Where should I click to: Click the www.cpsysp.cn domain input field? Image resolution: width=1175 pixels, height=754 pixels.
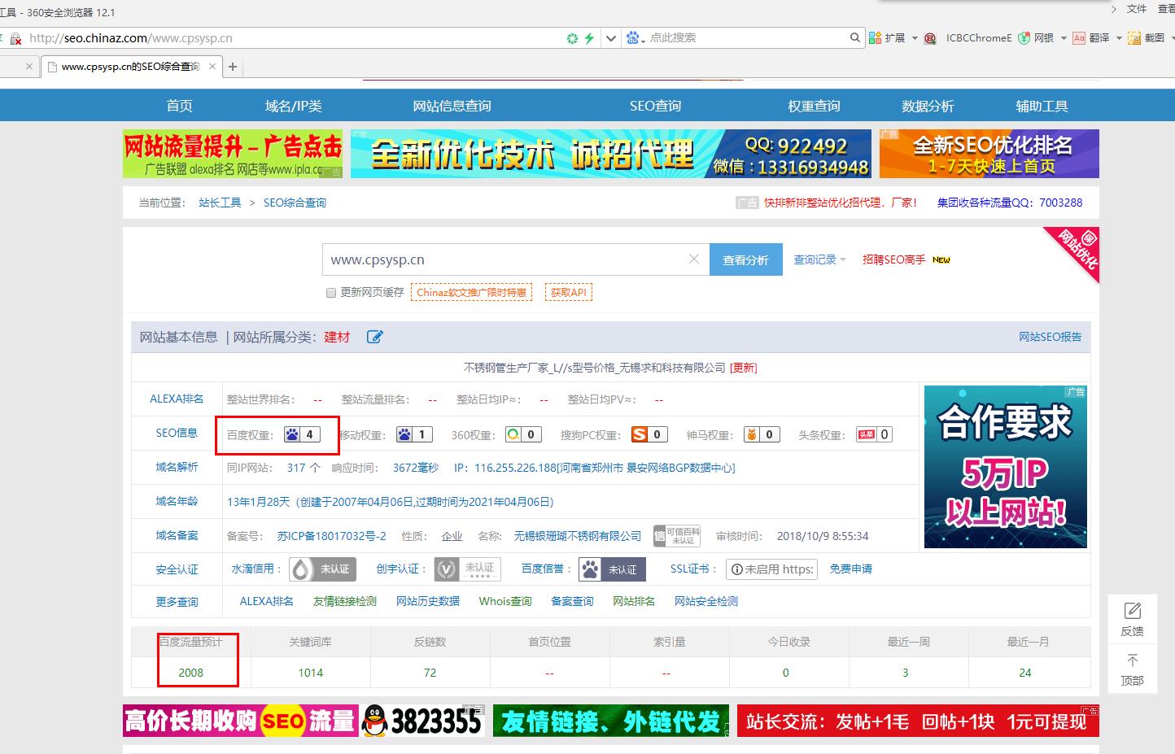coord(505,259)
